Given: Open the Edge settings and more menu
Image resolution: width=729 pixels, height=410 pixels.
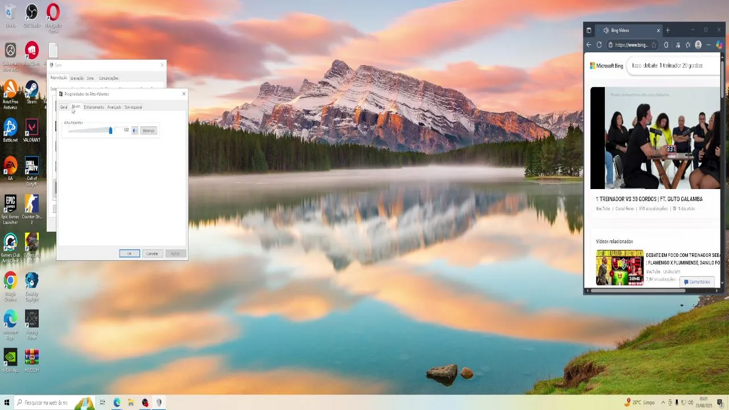Looking at the screenshot, I should click(708, 45).
